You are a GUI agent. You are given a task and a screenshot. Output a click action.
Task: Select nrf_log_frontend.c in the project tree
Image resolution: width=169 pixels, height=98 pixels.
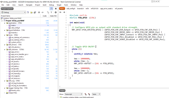tap(18, 83)
